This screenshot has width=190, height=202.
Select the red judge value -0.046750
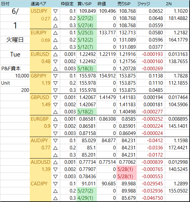point(151,198)
